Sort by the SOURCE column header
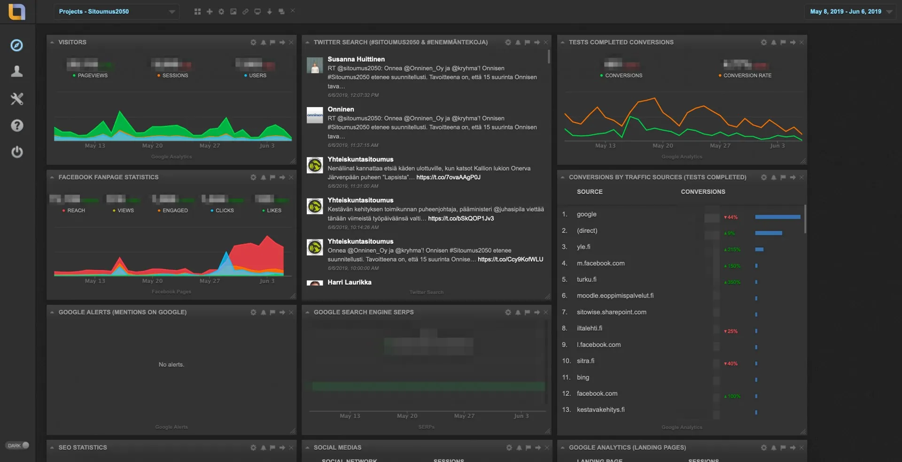The image size is (902, 462). point(590,192)
